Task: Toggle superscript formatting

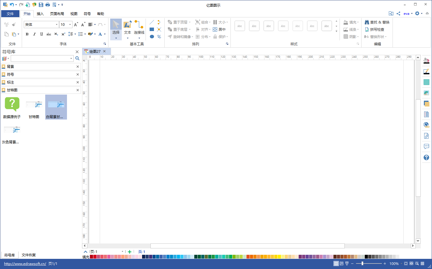Action: coord(63,34)
